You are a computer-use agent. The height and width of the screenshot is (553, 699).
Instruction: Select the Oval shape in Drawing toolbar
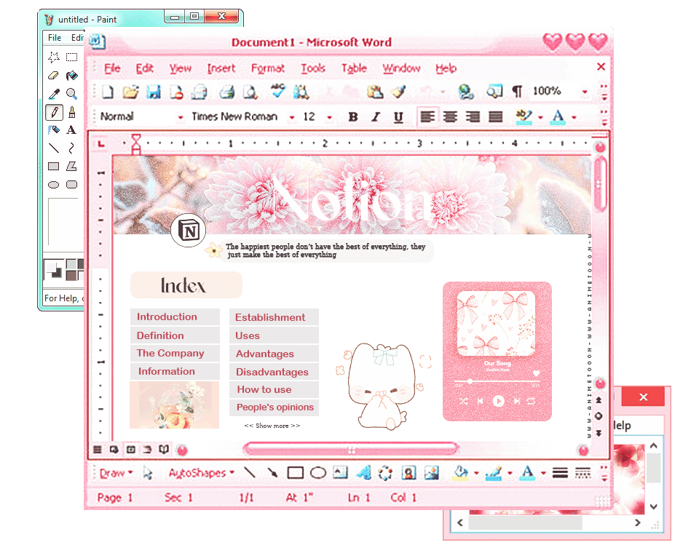click(318, 473)
